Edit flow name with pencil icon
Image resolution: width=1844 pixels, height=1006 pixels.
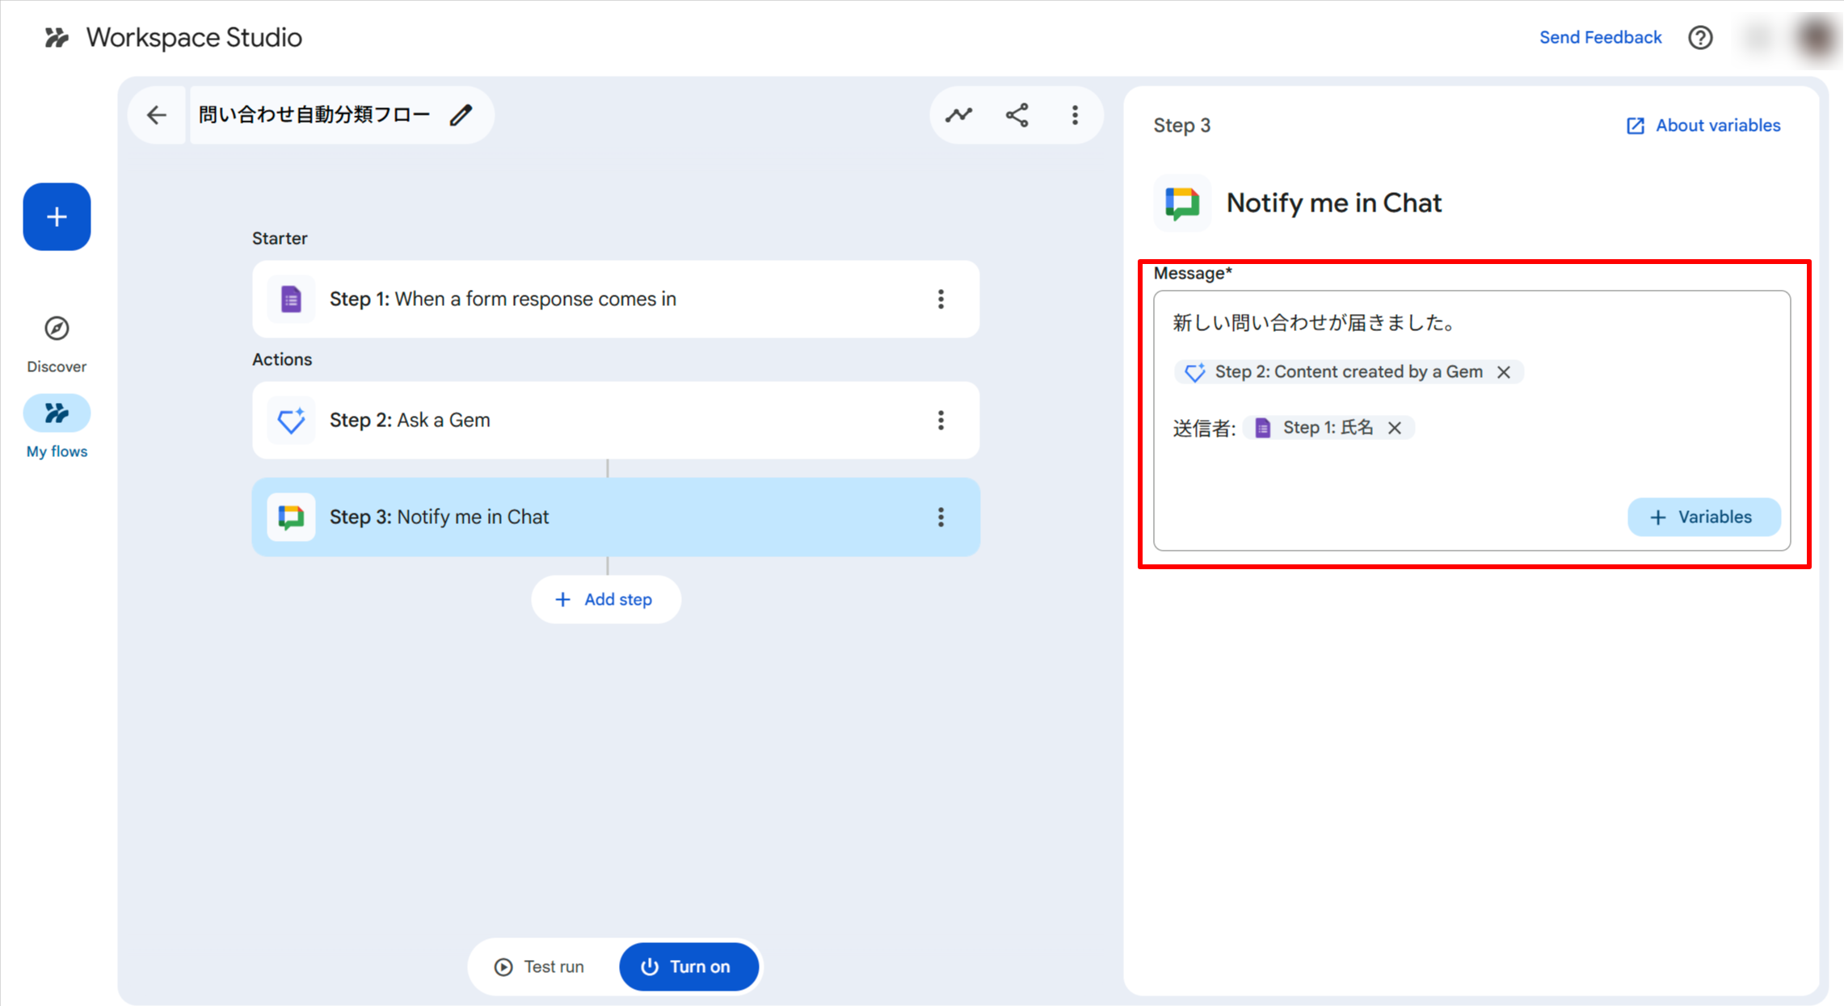pos(461,115)
